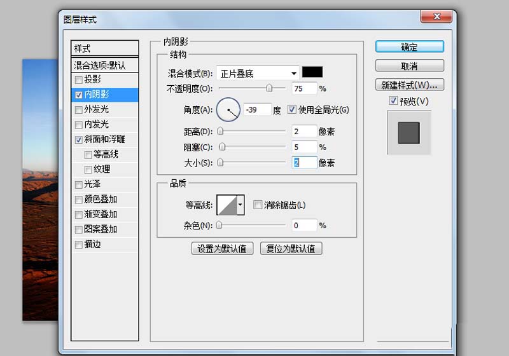Click the 复位为默认值 button

[x=291, y=249]
